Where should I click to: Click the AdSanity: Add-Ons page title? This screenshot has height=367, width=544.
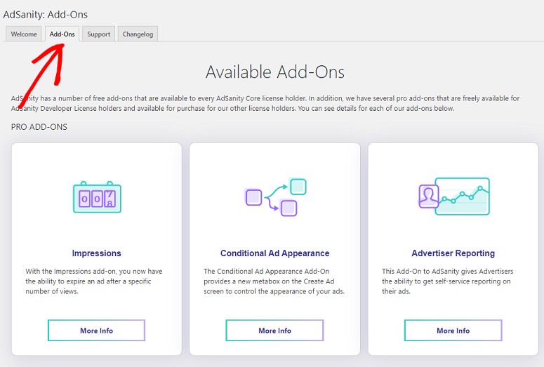click(x=46, y=15)
